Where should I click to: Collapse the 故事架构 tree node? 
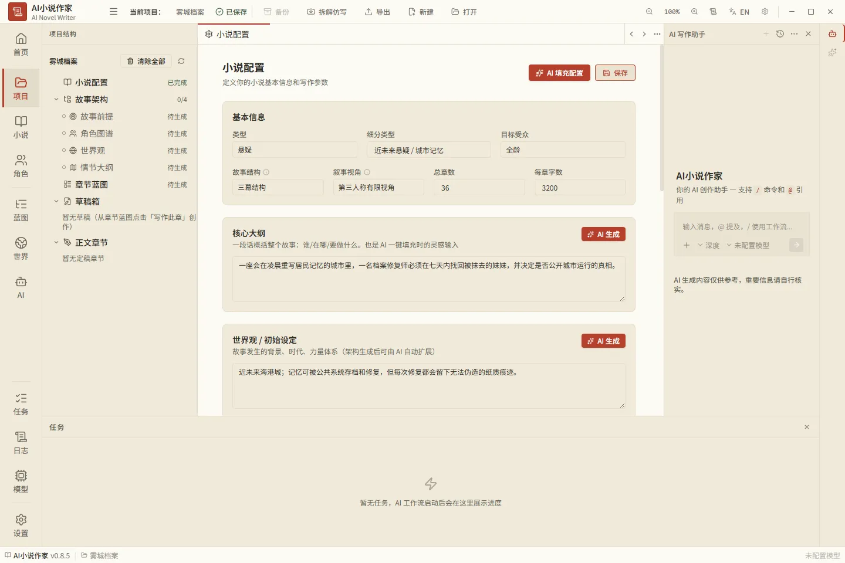pos(56,100)
